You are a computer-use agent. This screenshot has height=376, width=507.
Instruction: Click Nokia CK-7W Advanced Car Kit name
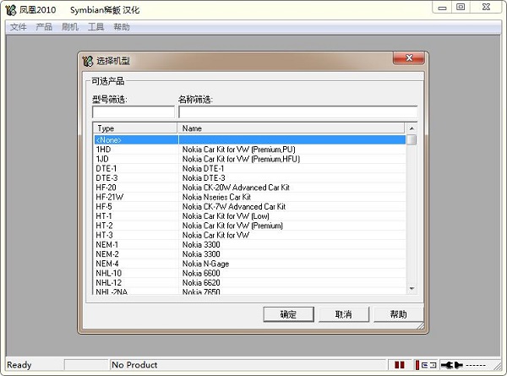coord(234,206)
